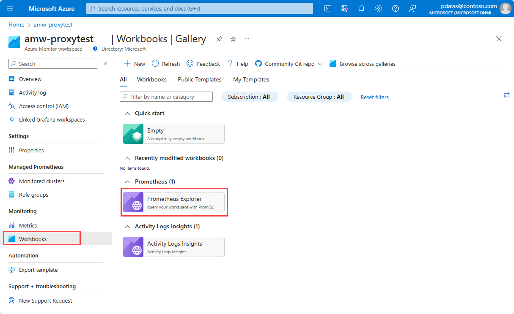The image size is (514, 314).
Task: Open Cloud Shell from top bar
Action: [328, 8]
